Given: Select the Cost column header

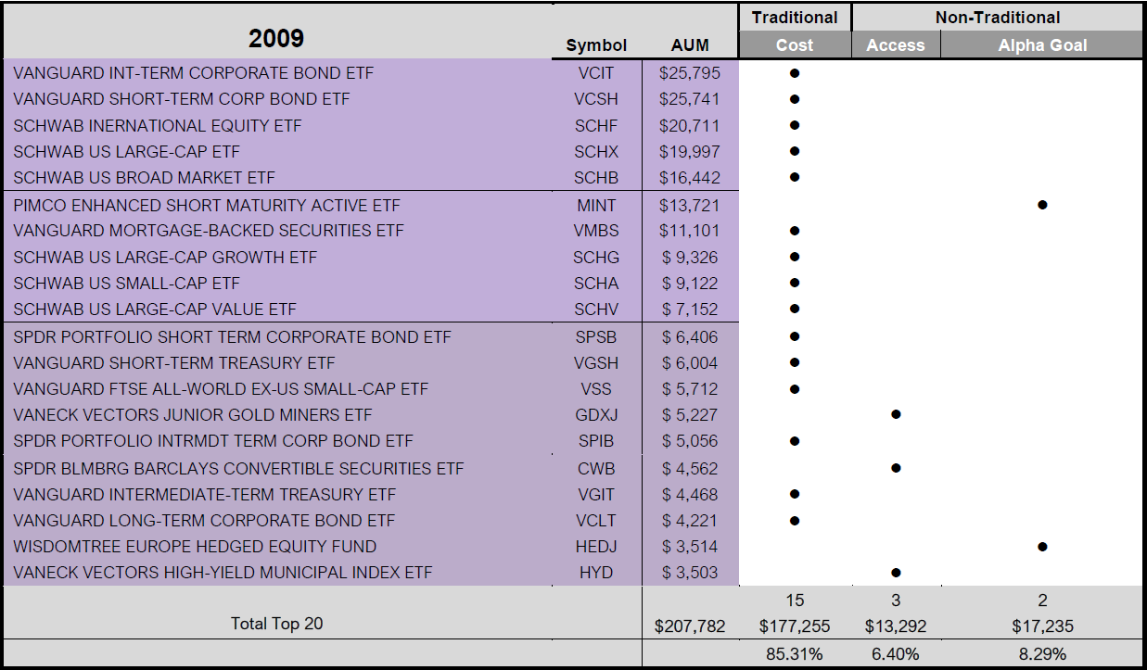Looking at the screenshot, I should tap(795, 44).
